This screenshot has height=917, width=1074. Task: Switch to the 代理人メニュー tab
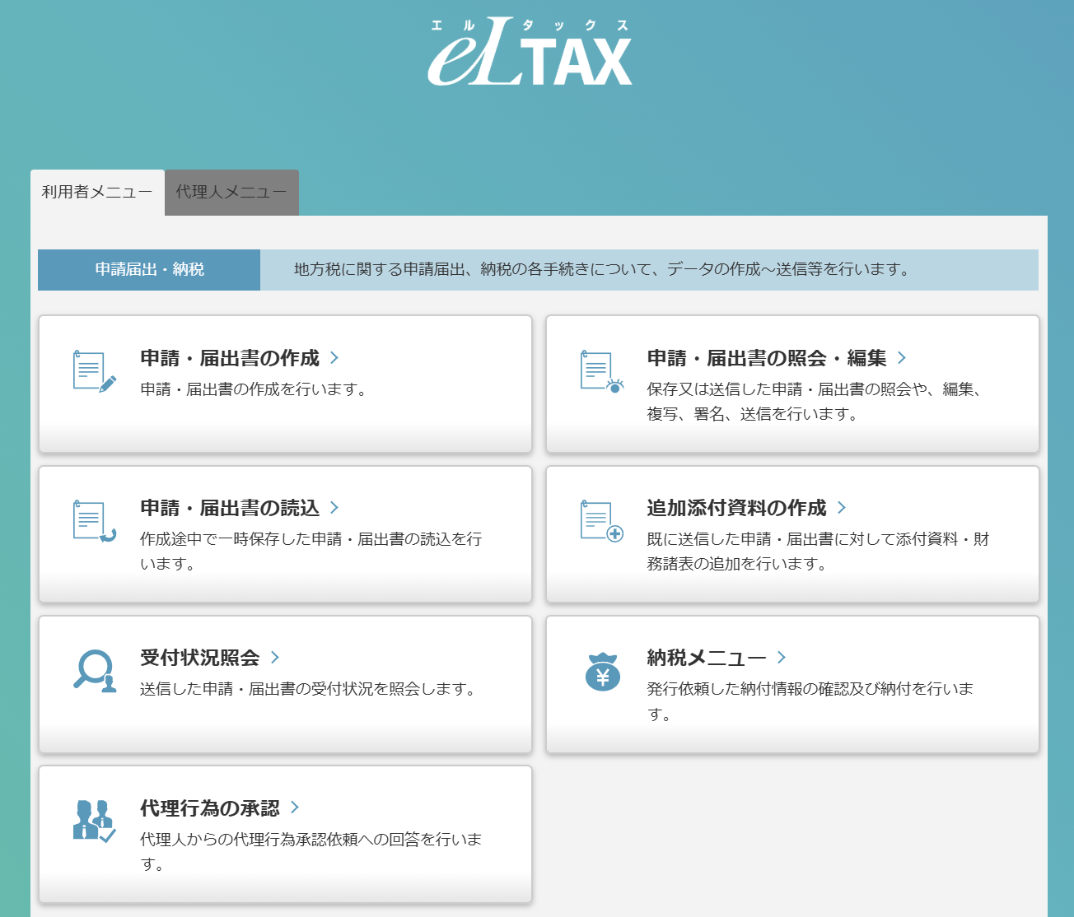(231, 193)
